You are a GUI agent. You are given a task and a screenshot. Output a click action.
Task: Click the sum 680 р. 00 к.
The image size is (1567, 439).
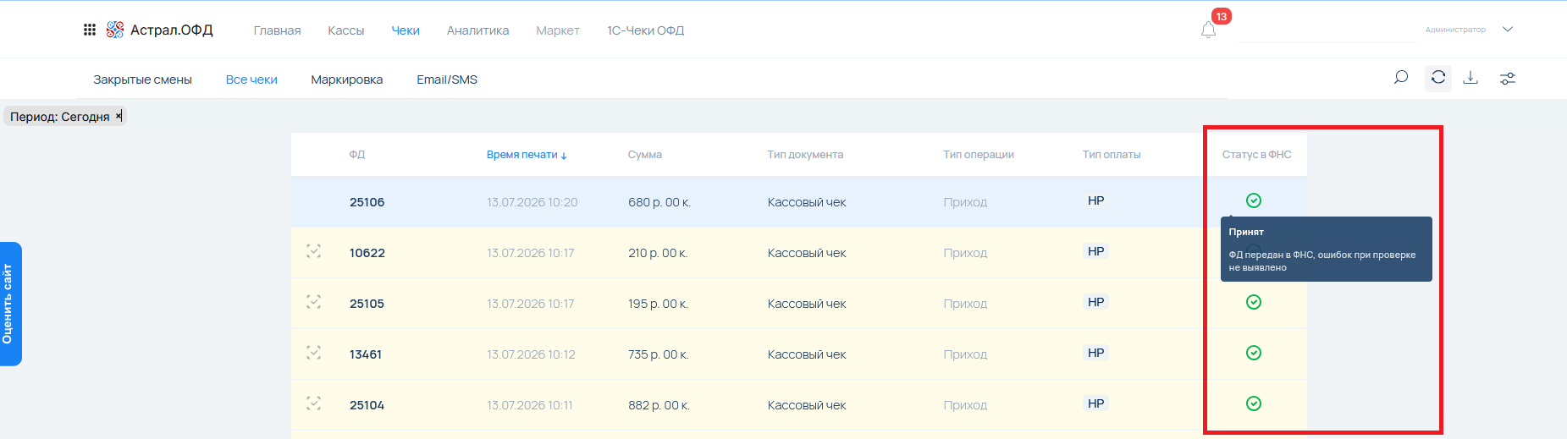(659, 202)
